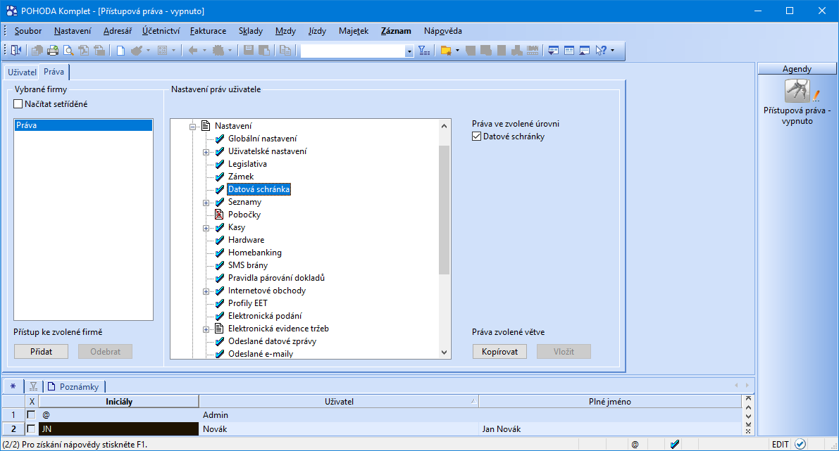
Task: Click the tree view vertical scrollbar thumb
Action: [444, 210]
